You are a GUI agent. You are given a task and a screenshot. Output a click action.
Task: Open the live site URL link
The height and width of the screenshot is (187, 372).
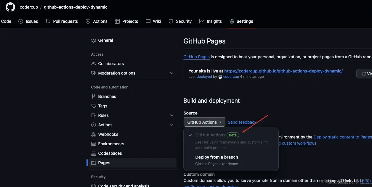pos(283,71)
